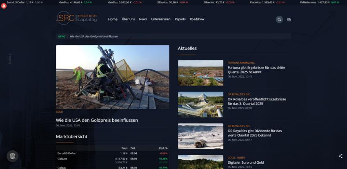Image resolution: width=347 pixels, height=169 pixels.
Task: Click the drilling rig featured image
Action: pos(113,77)
